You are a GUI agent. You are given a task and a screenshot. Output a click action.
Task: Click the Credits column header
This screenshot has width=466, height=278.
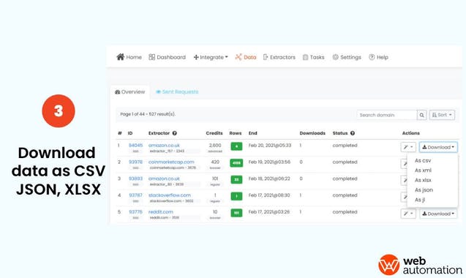coord(214,133)
